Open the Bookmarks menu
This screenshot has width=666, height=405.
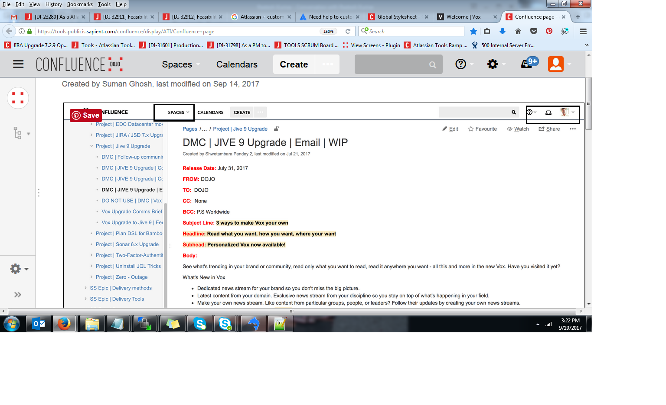(x=80, y=4)
